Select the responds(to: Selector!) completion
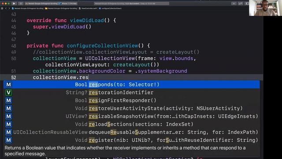Viewport: 282px width, 159px height. point(132,84)
